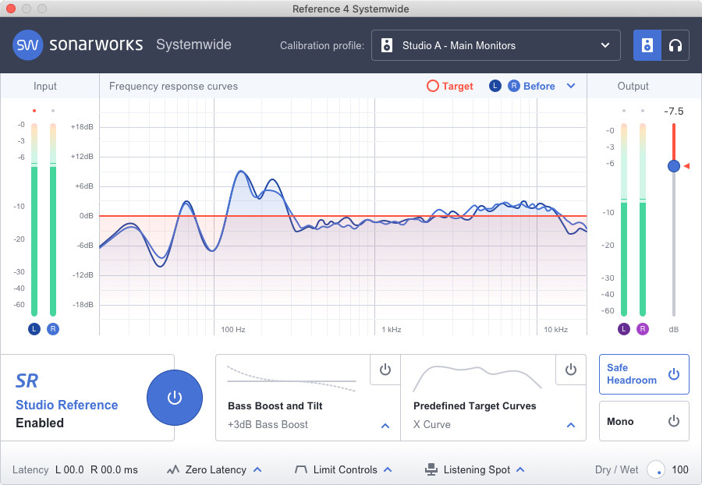Viewport: 702px width, 485px height.
Task: Click the Bass Boost and Tilt title
Action: (275, 405)
